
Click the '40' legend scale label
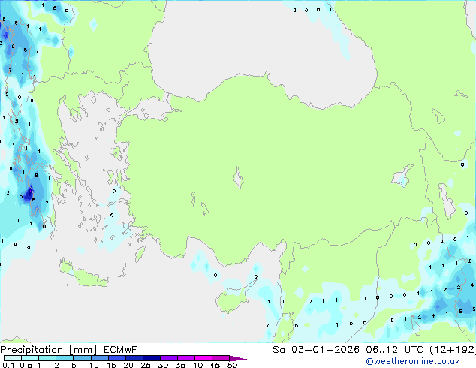tap(197, 365)
